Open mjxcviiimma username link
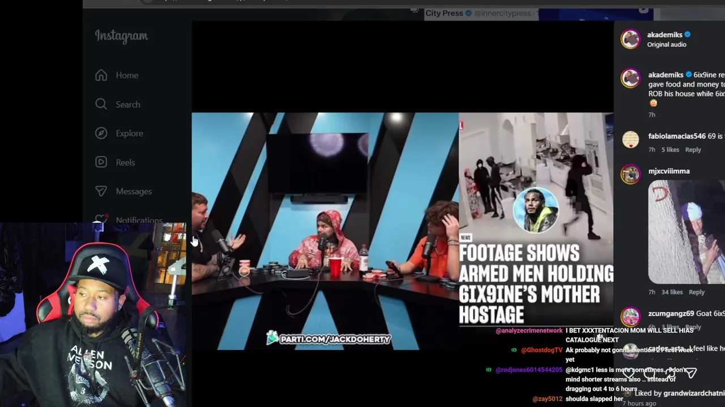Image resolution: width=725 pixels, height=407 pixels. click(x=669, y=171)
